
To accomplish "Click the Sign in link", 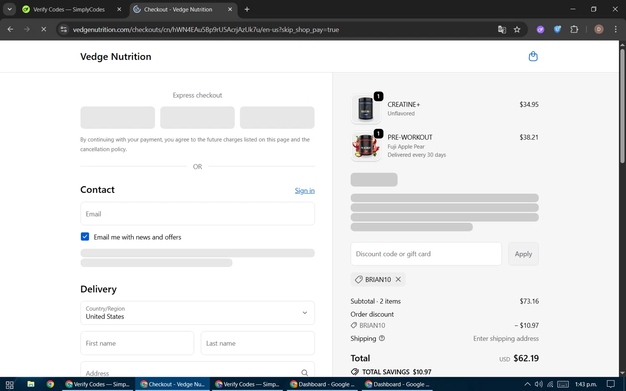I will [305, 190].
